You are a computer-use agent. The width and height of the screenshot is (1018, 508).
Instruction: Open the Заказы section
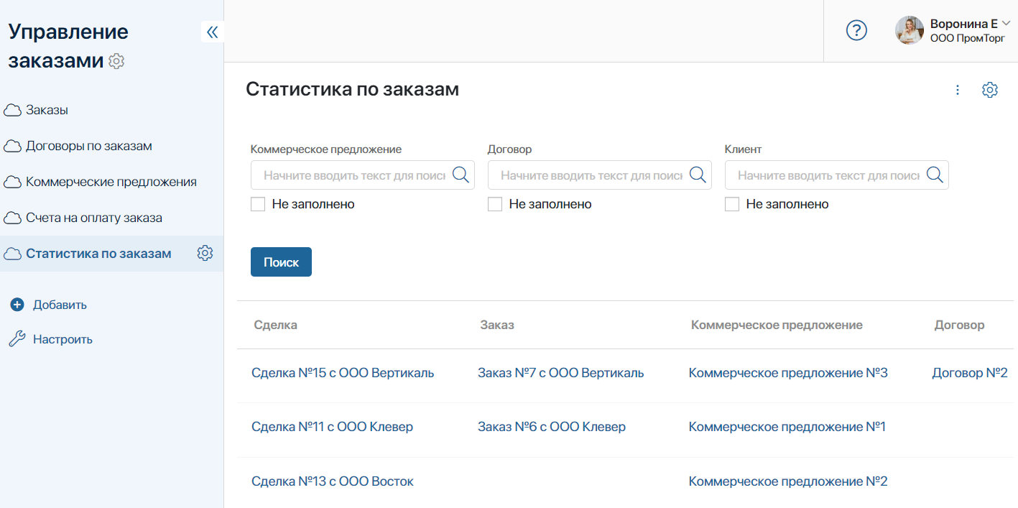click(47, 111)
